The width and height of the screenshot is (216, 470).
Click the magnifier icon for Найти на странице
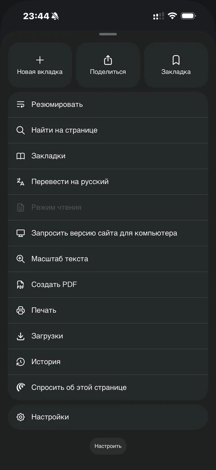click(20, 130)
